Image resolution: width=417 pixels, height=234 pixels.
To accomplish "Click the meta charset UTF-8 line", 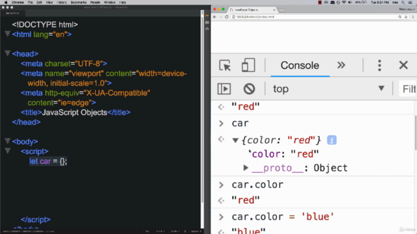I will point(64,64).
